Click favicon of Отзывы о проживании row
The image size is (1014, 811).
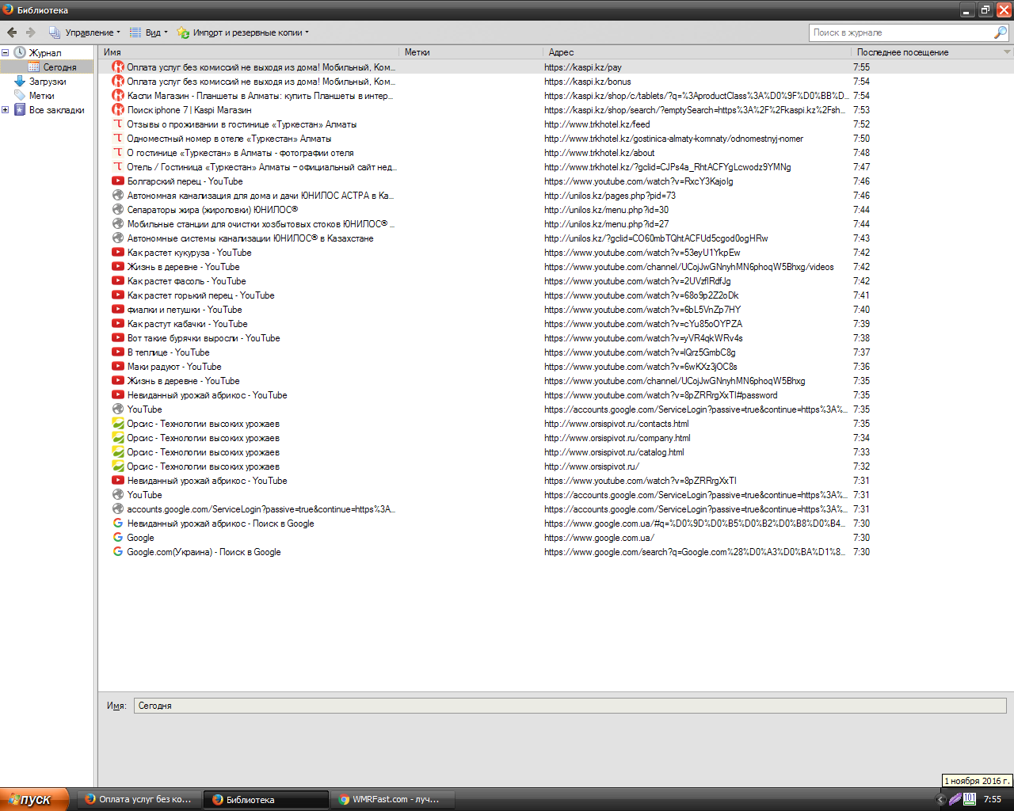[x=118, y=124]
